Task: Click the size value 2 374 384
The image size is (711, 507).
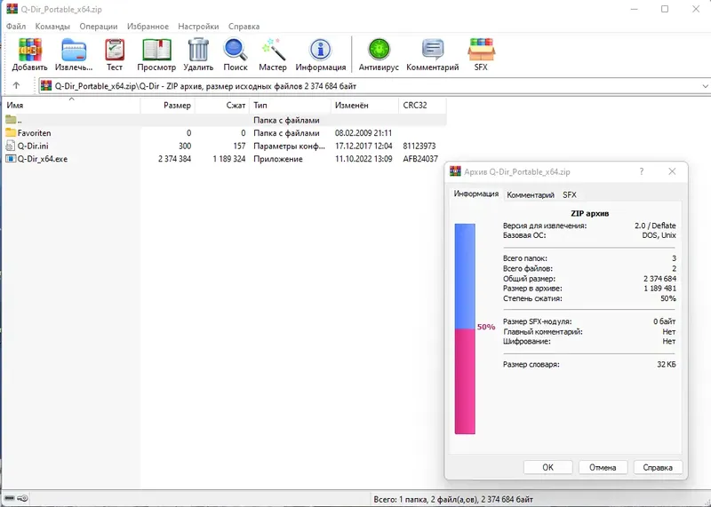Action: (x=174, y=159)
